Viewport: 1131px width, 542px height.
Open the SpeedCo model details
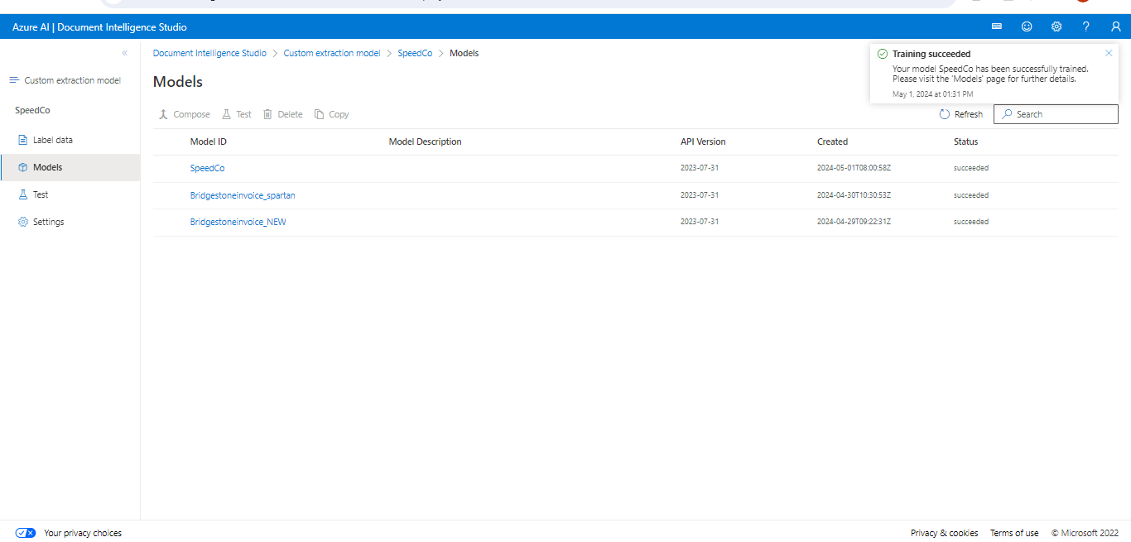207,168
